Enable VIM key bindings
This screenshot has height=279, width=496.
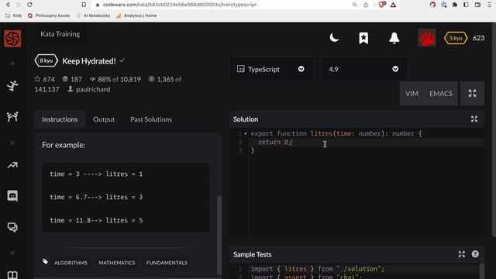coord(412,94)
